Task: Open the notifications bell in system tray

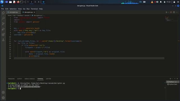Action: point(161,2)
